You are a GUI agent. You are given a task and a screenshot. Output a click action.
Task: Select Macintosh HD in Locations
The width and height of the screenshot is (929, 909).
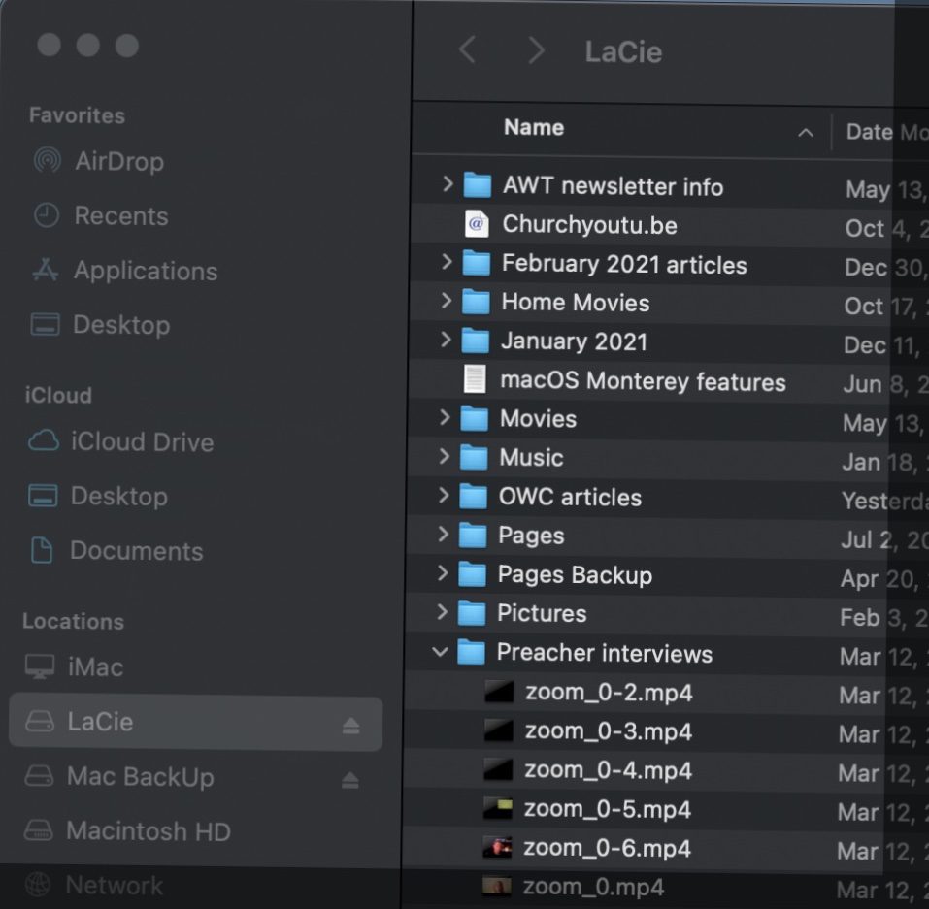point(148,831)
